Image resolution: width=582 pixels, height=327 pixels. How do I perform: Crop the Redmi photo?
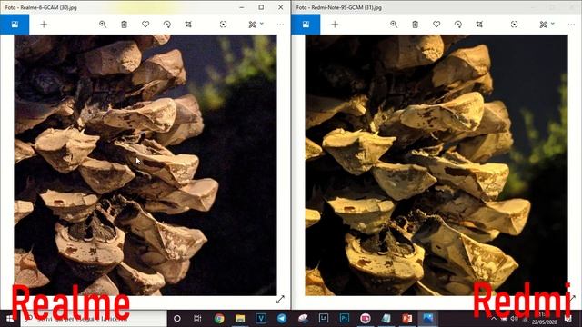click(479, 25)
